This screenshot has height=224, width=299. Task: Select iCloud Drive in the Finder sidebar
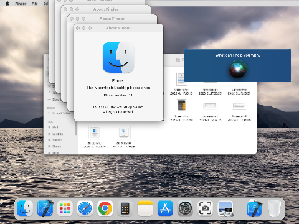[x=59, y=113]
